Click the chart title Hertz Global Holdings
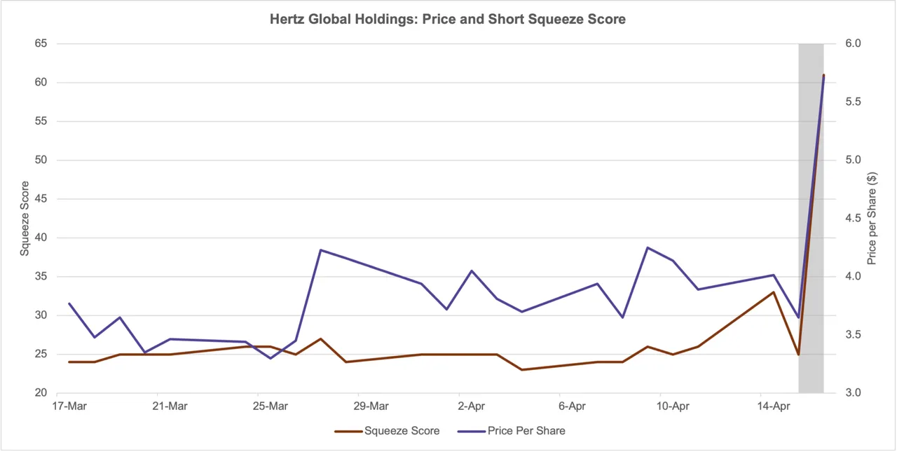 (447, 20)
